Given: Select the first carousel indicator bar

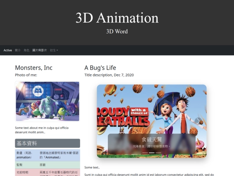Looking at the screenshot, I should (x=145, y=153).
